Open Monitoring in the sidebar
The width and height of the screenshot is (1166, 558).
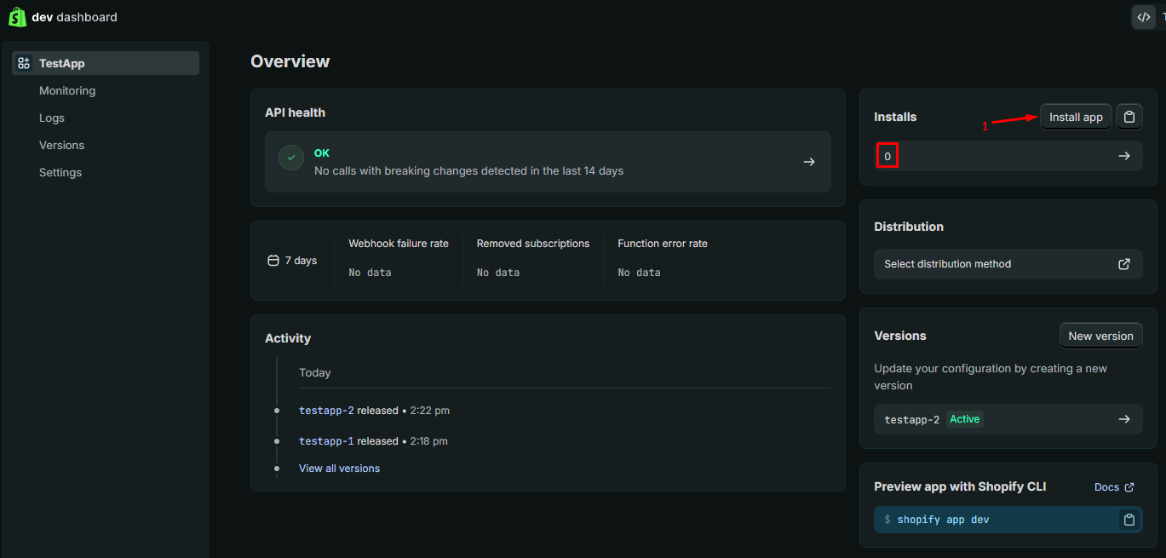67,90
